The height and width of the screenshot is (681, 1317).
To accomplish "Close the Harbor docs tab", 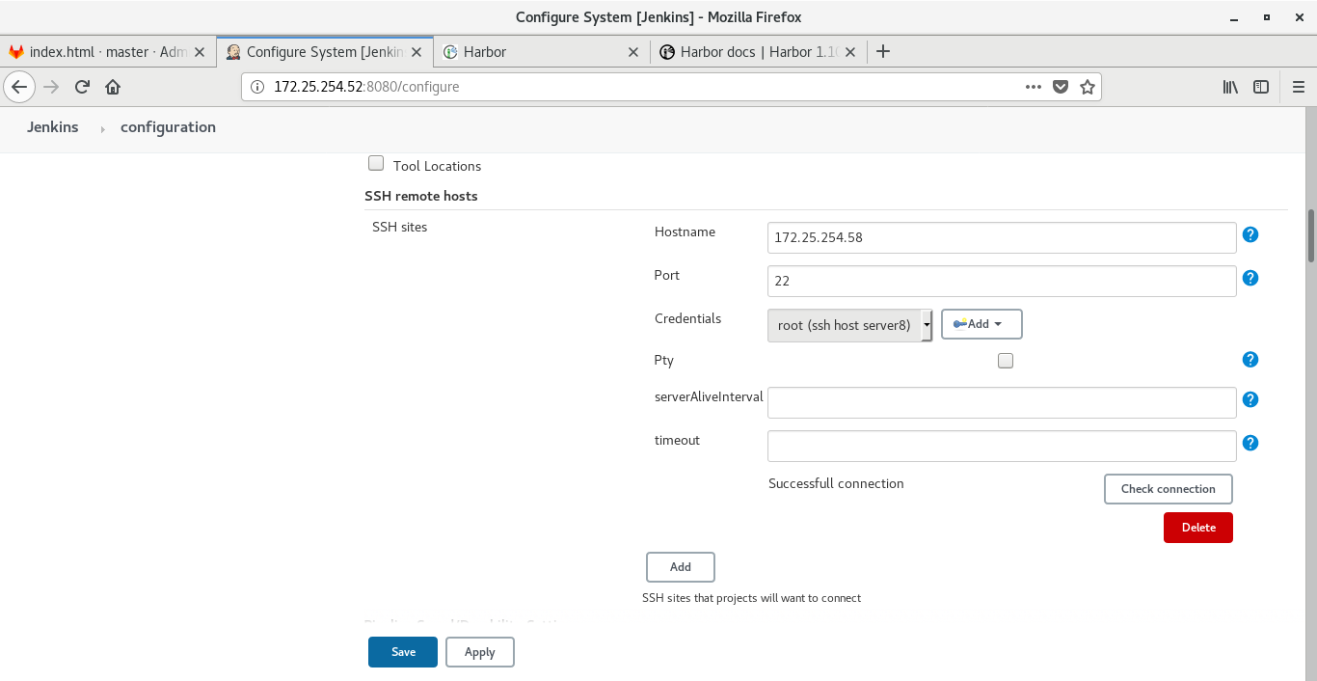I will tap(850, 52).
